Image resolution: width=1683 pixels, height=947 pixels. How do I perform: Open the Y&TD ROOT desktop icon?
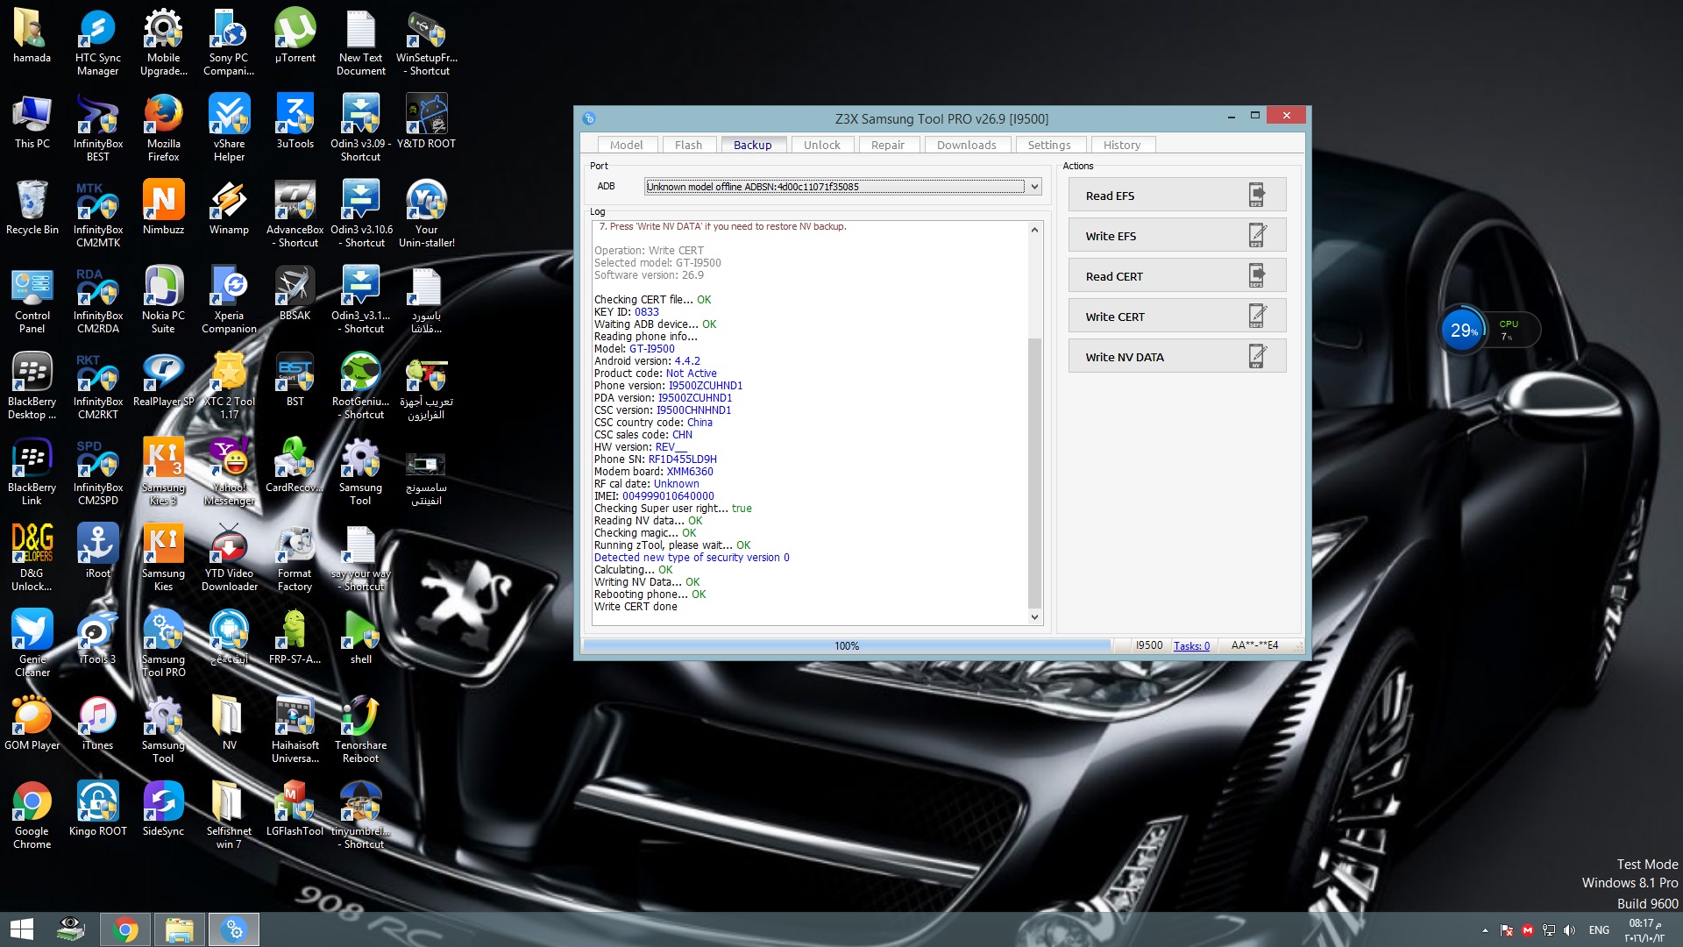pyautogui.click(x=426, y=122)
